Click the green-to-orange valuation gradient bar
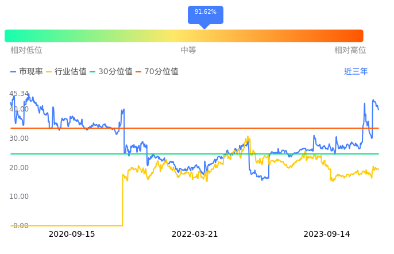Image resolution: width=394 pixels, height=254 pixels. [x=184, y=36]
